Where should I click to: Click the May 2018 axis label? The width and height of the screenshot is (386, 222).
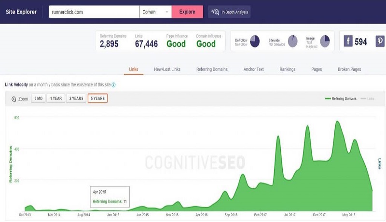click(349, 215)
